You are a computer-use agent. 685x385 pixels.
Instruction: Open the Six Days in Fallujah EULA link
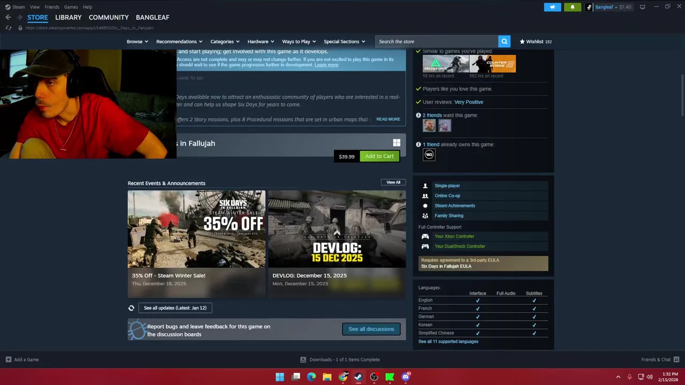click(x=446, y=266)
